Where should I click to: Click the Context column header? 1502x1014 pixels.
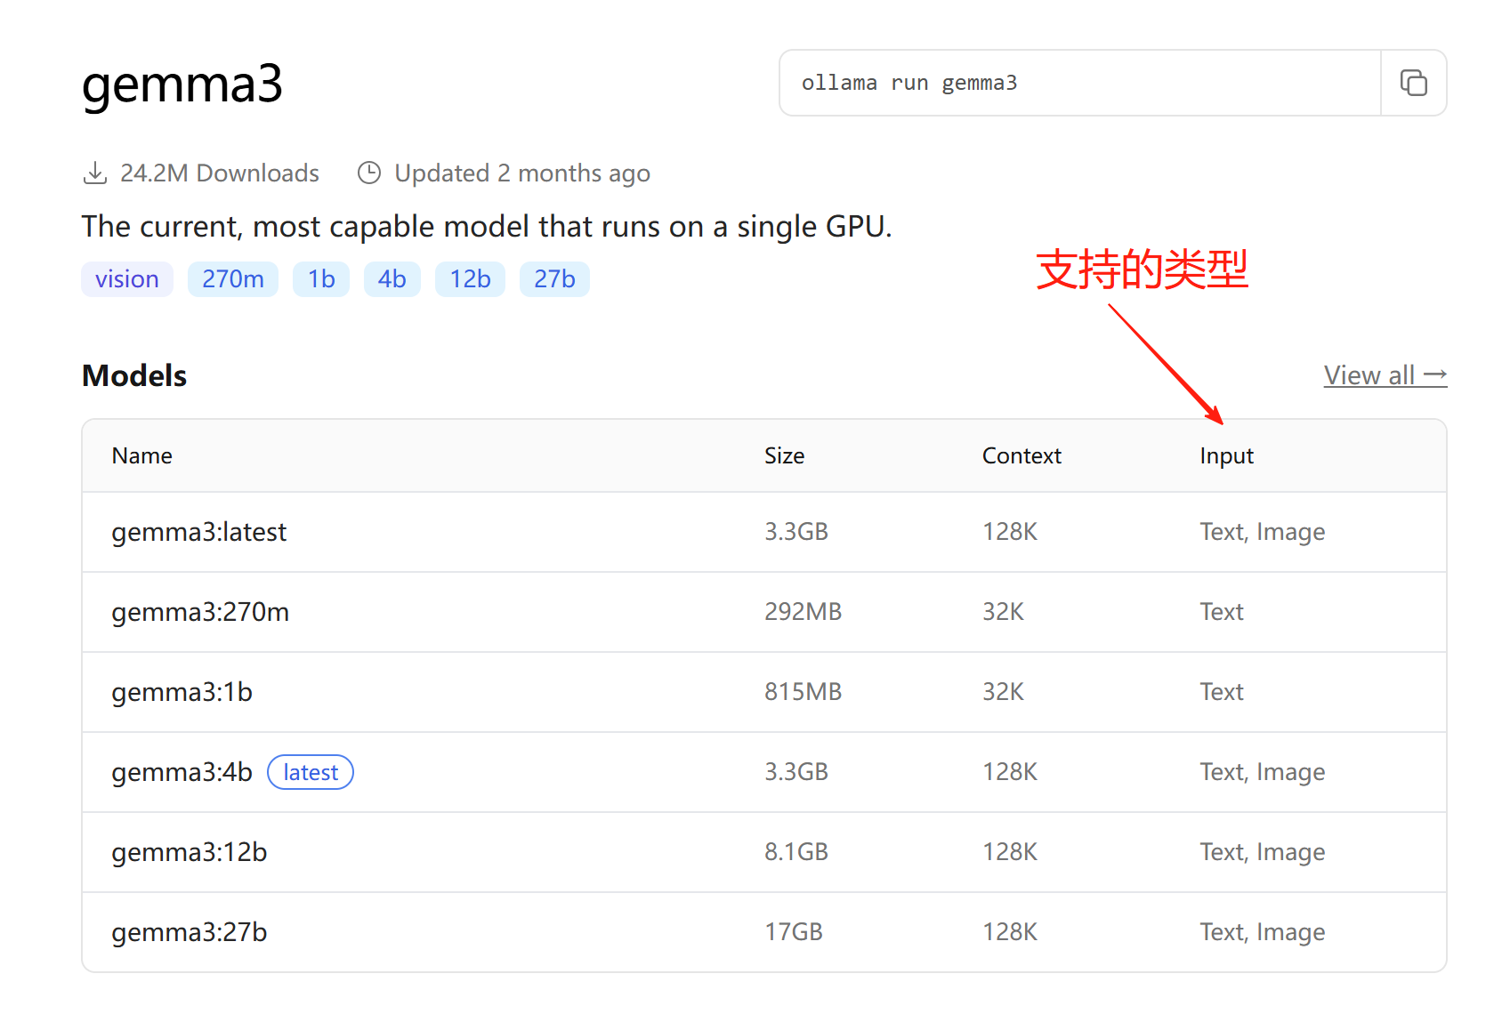[x=1022, y=455]
